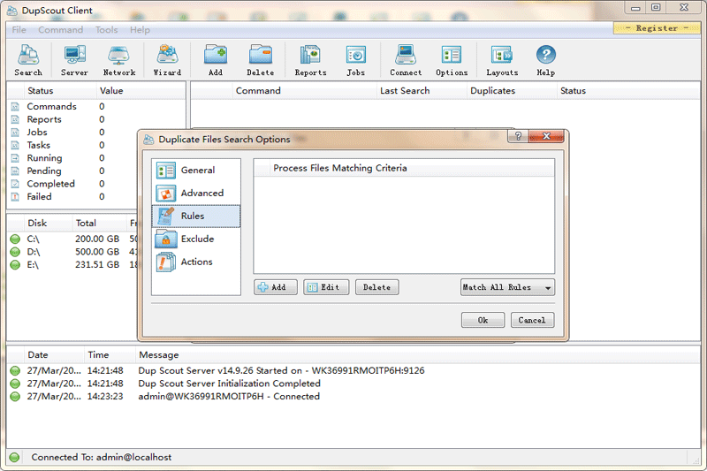
Task: Click the Jobs toolbar icon
Action: (355, 61)
